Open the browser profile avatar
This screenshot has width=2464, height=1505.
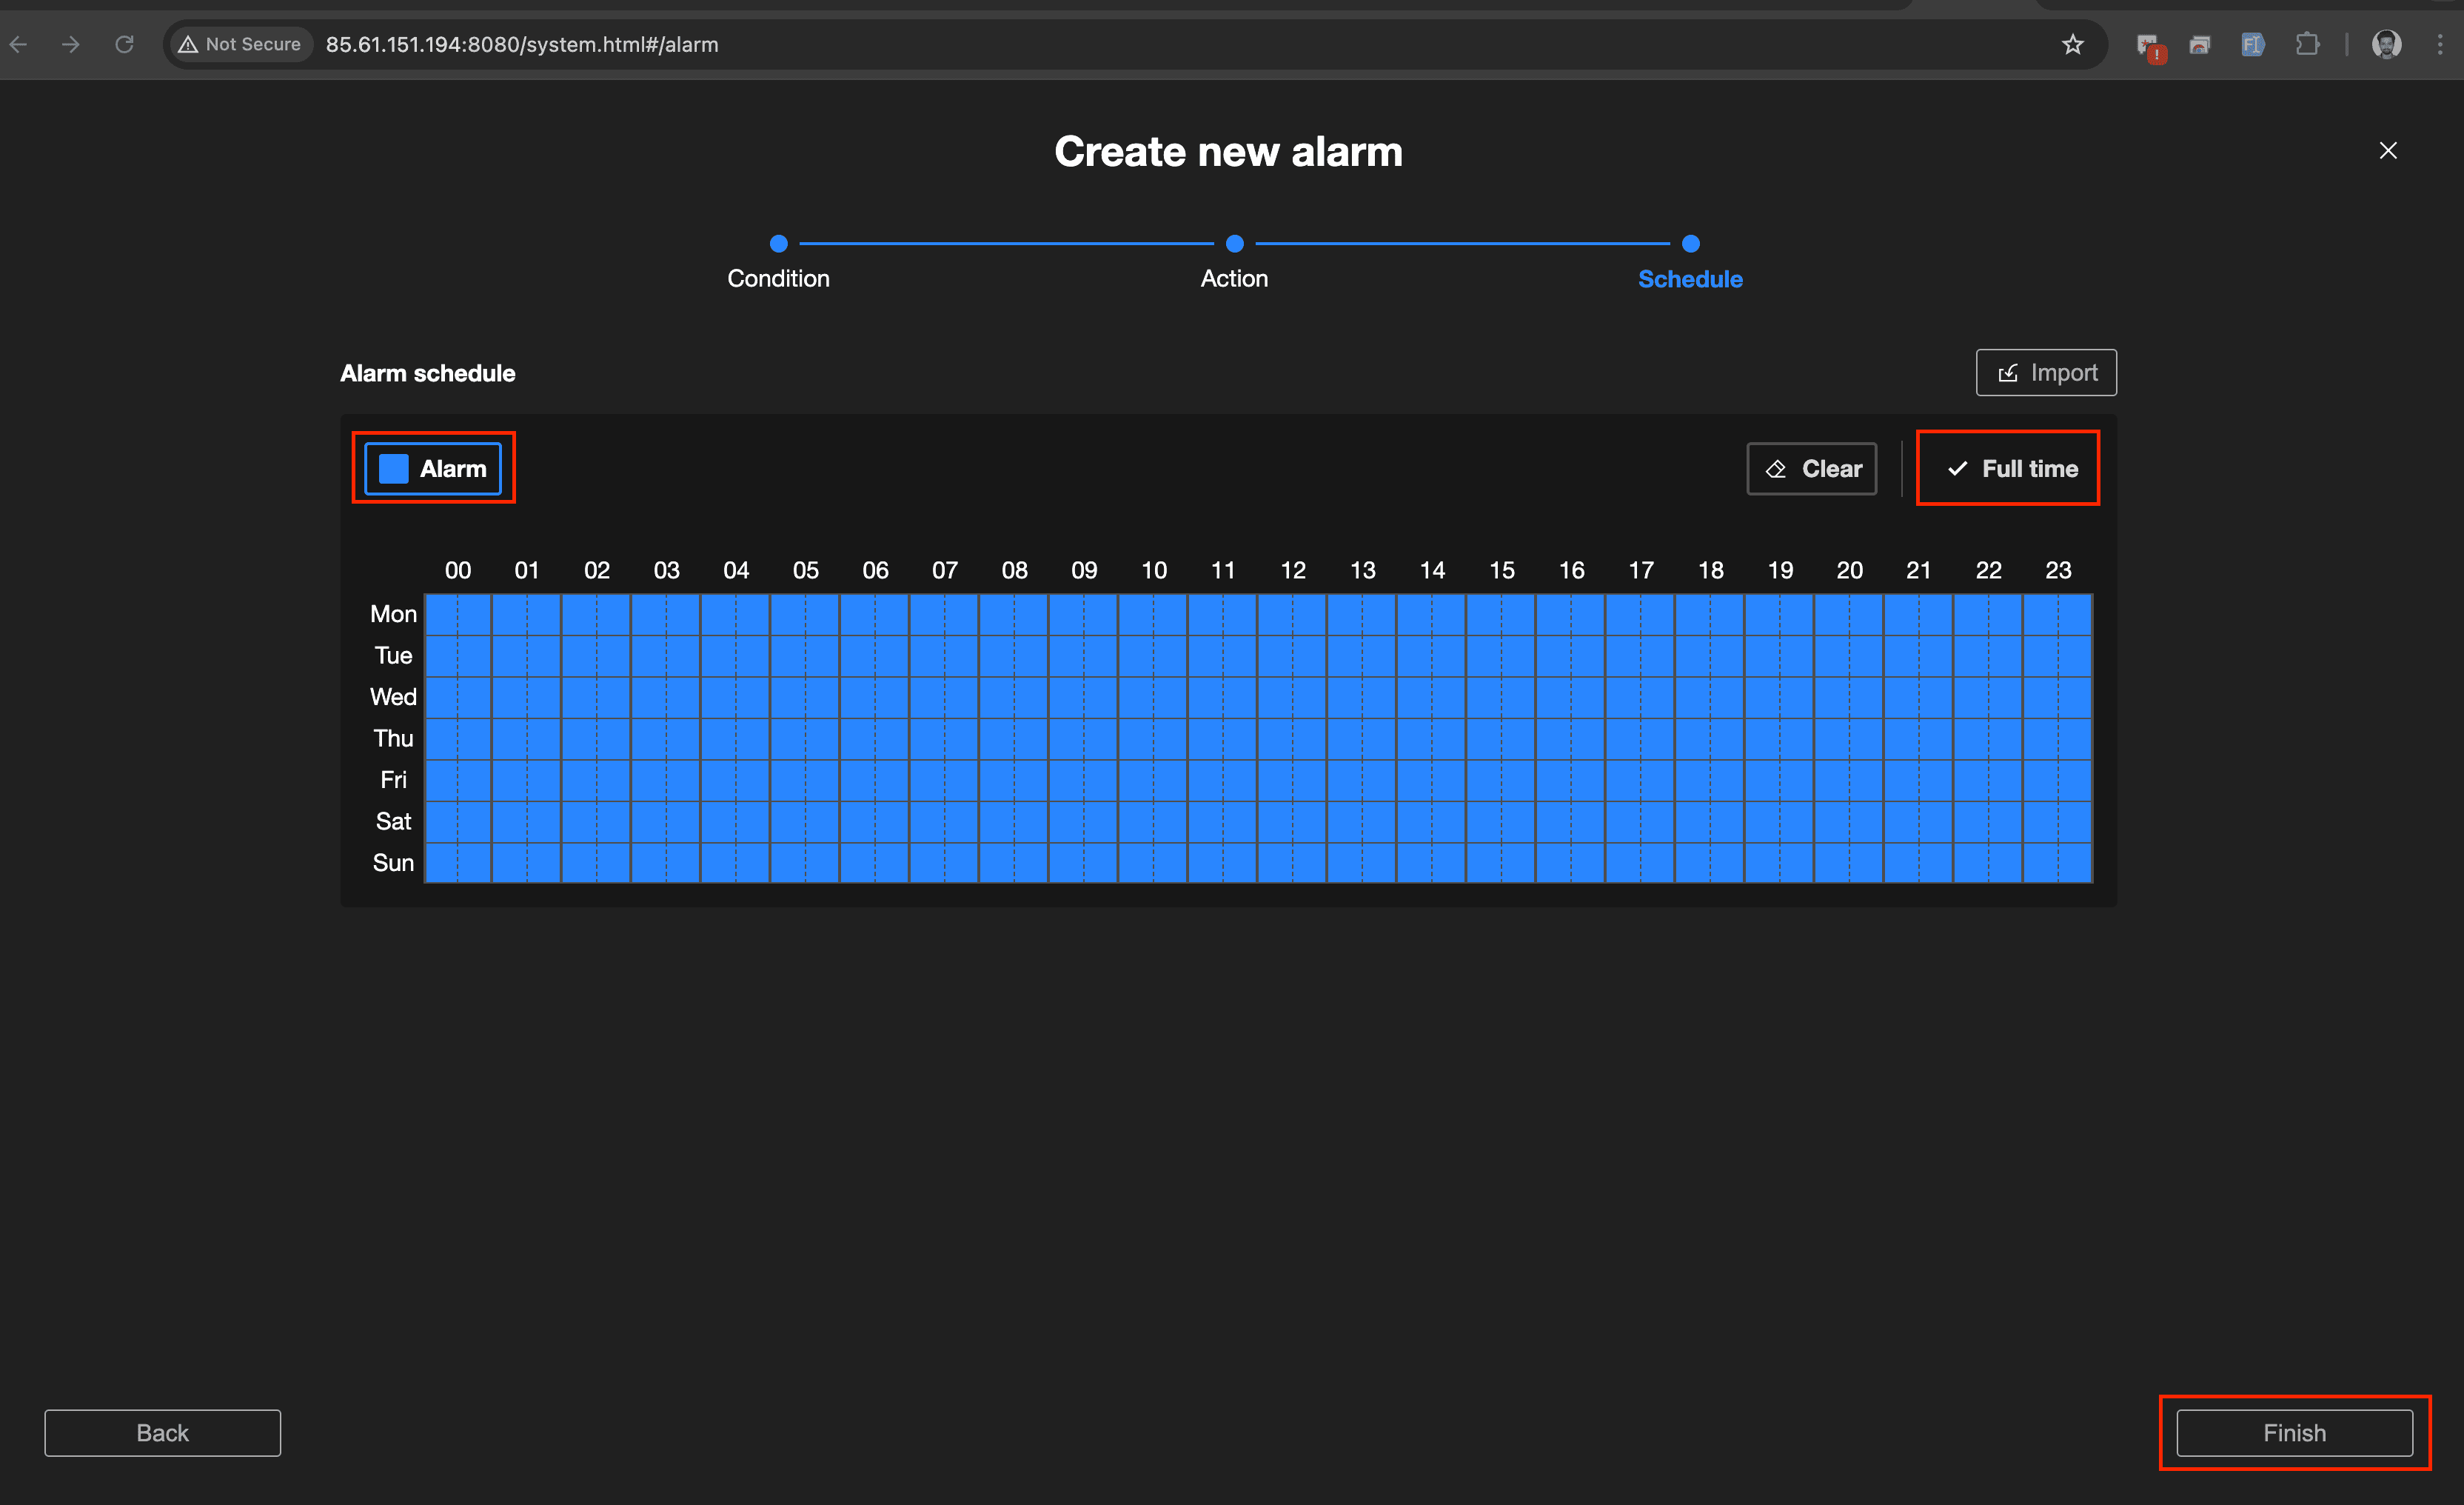(2386, 44)
